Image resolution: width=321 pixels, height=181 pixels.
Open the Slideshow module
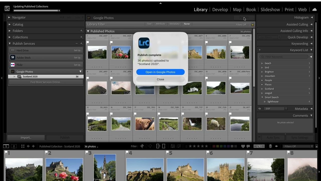click(x=270, y=10)
